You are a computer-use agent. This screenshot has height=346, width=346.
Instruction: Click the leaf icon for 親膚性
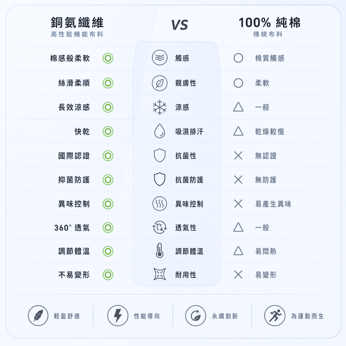[160, 83]
